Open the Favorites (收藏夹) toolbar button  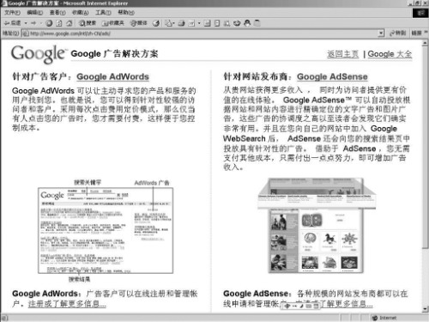tap(113, 23)
